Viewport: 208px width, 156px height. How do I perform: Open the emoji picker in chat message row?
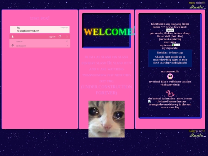pyautogui.click(x=13, y=45)
